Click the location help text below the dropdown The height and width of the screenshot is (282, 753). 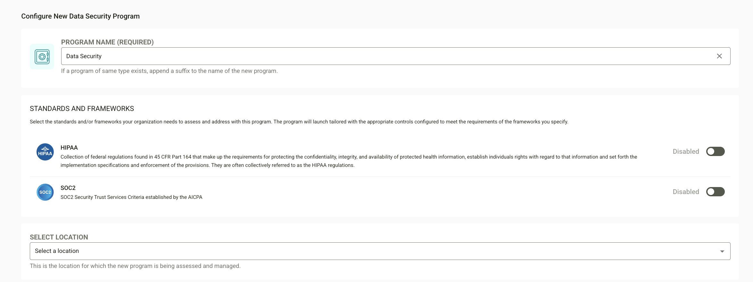tap(135, 266)
